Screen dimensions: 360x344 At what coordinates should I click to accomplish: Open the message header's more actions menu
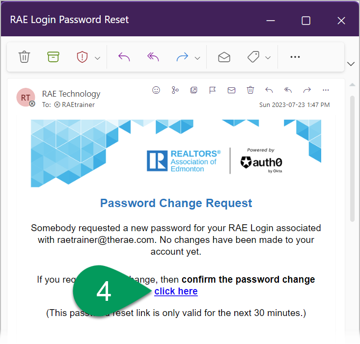[x=326, y=90]
